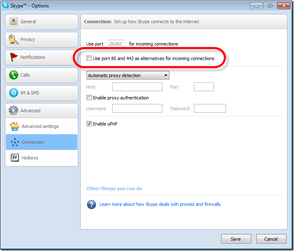Viewport: 294px width, 251px height.
Task: Click the proxy Username field
Action: tap(137, 109)
